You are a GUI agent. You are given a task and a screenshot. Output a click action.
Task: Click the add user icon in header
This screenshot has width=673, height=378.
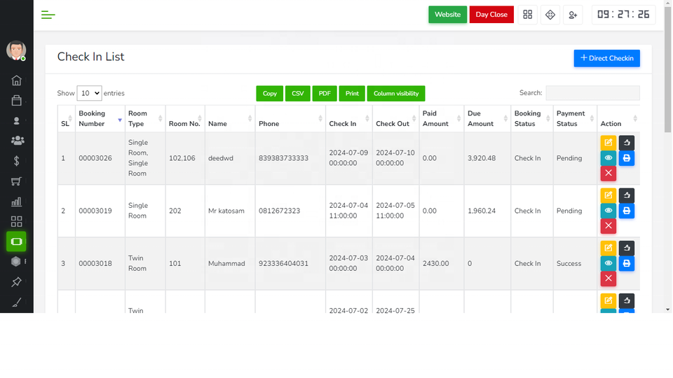(573, 15)
